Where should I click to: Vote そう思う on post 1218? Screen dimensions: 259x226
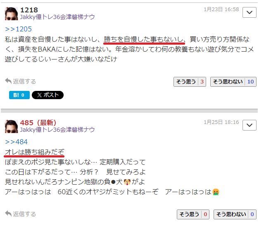(x=190, y=82)
